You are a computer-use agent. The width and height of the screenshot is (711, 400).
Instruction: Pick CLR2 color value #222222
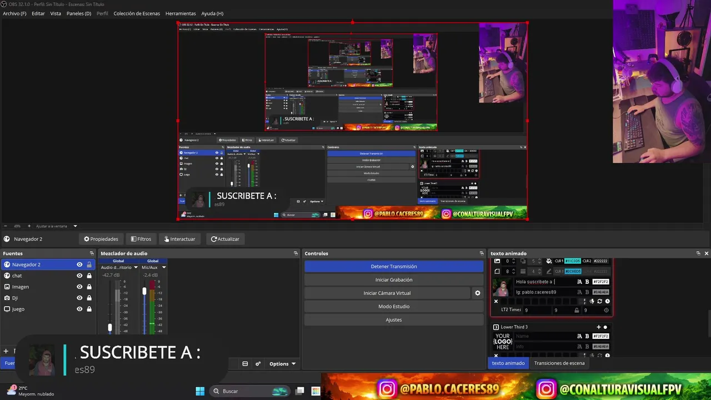tap(600, 261)
